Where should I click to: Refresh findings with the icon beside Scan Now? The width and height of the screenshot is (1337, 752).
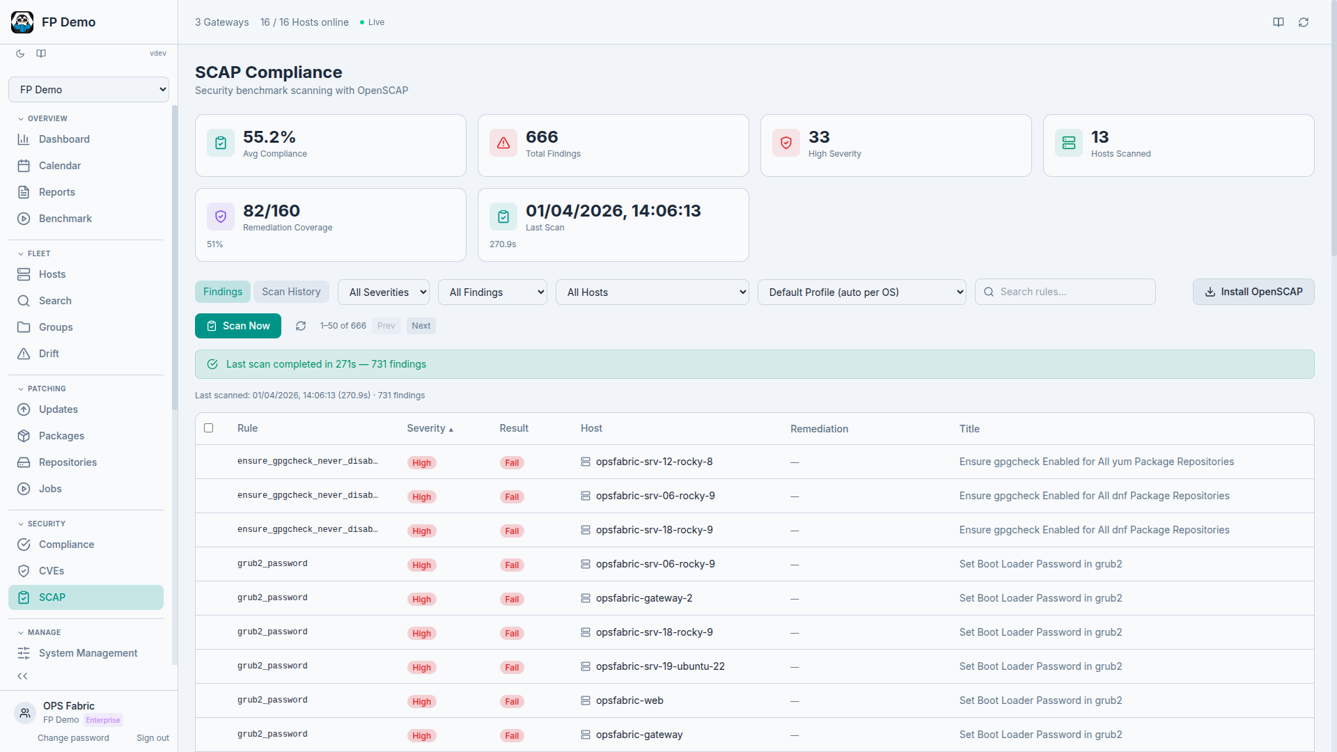tap(301, 326)
